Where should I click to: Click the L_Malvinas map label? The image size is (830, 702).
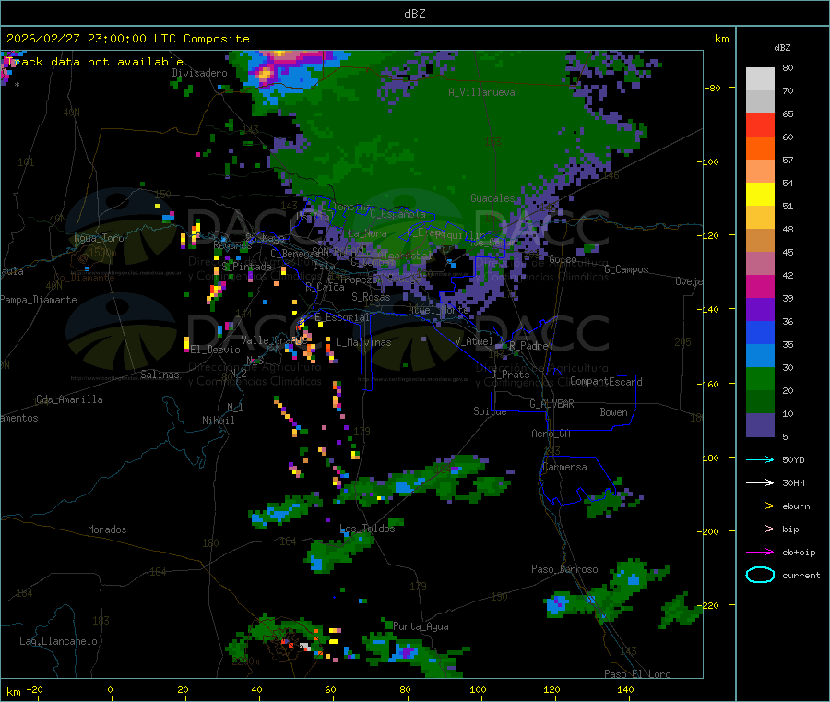click(363, 342)
